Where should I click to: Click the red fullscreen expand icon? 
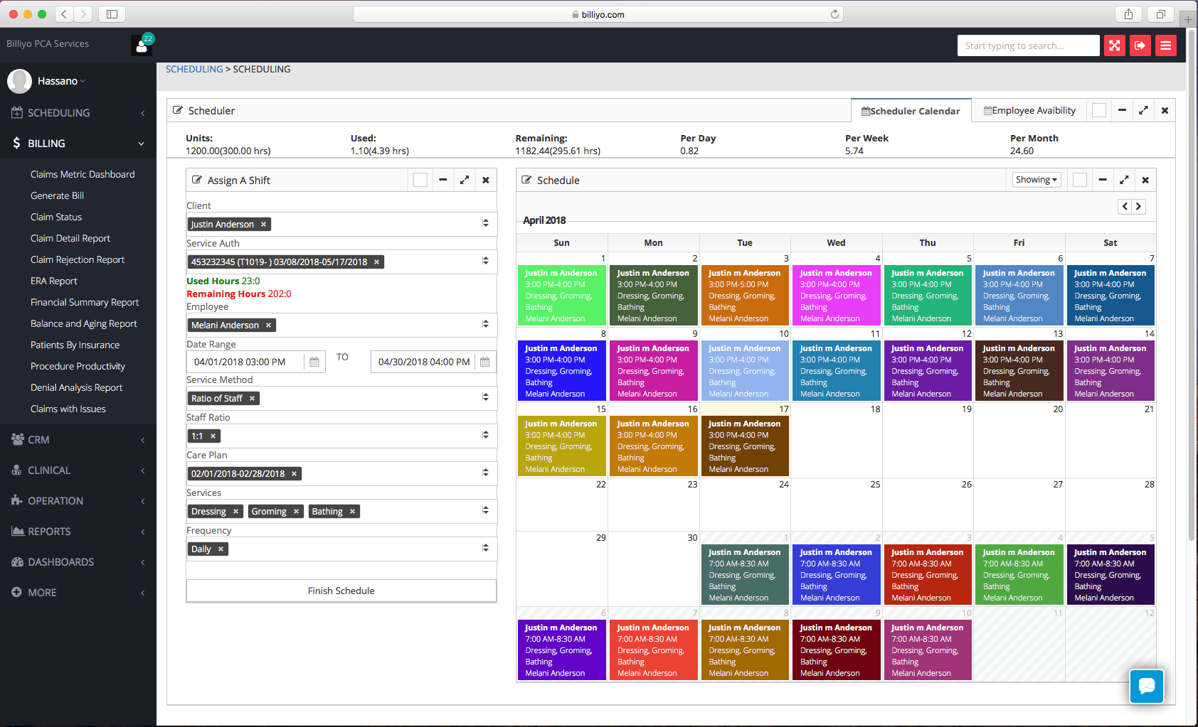1114,45
